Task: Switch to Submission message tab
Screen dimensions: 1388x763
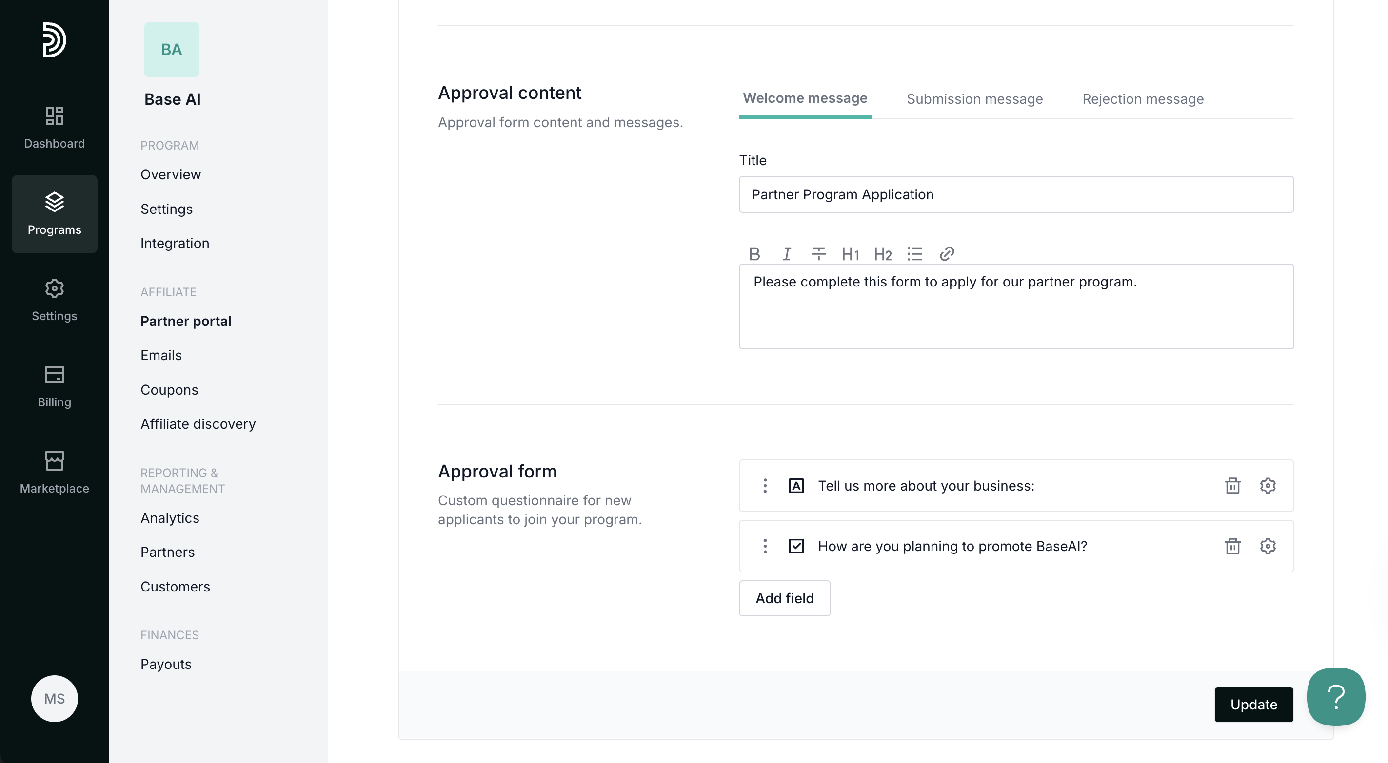Action: 974,99
